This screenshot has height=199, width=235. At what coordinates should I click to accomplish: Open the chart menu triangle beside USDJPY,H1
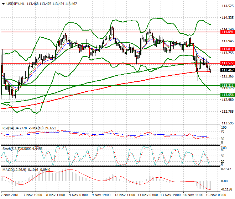pyautogui.click(x=3, y=4)
